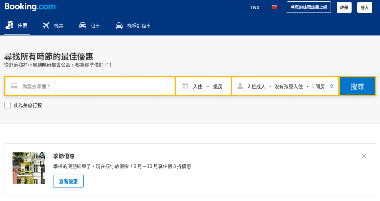Click the car rental icon
Viewport: 380px width, 201px height.
pos(82,25)
